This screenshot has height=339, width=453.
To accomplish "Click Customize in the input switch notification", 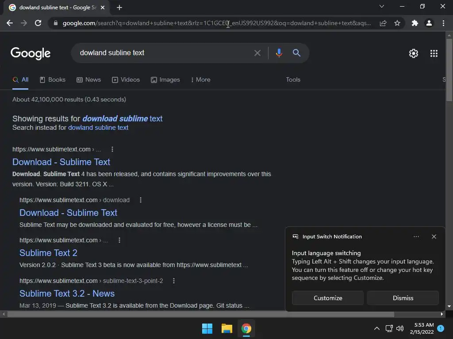I will pos(328,298).
